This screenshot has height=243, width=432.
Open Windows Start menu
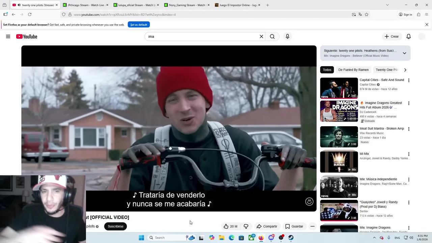click(141, 238)
